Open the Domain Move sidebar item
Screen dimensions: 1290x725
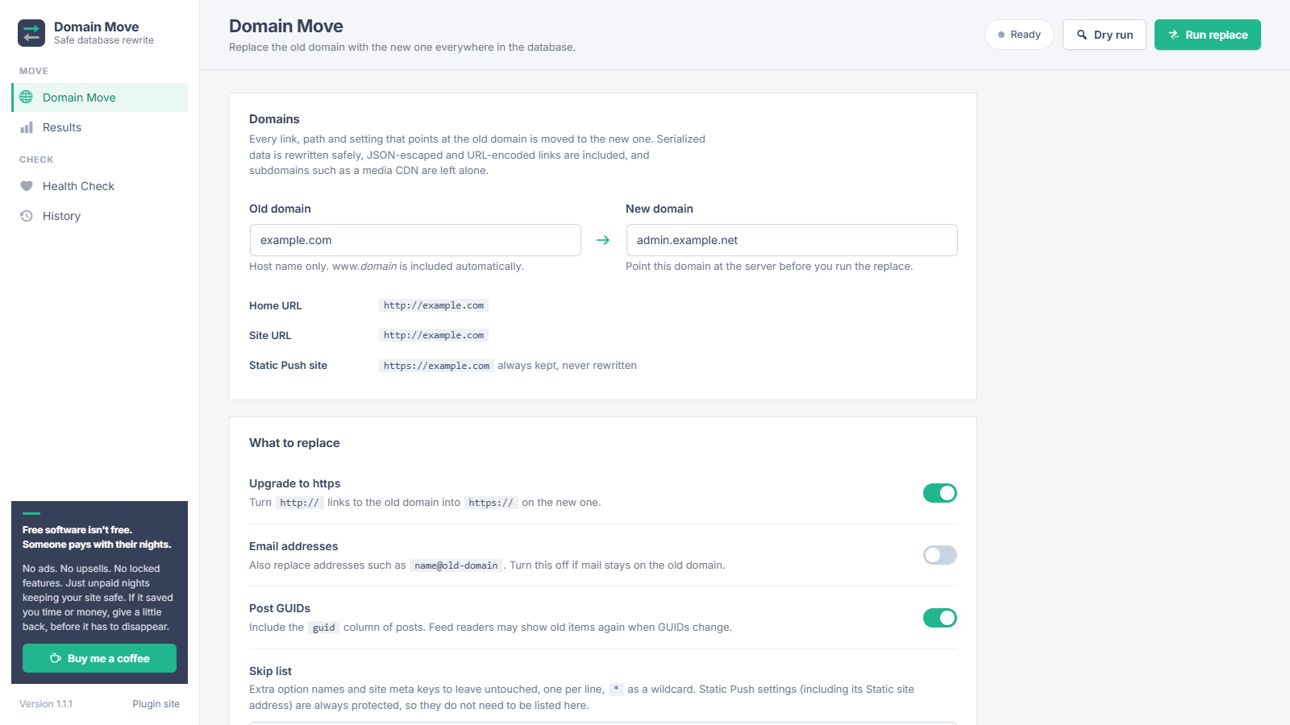(100, 97)
